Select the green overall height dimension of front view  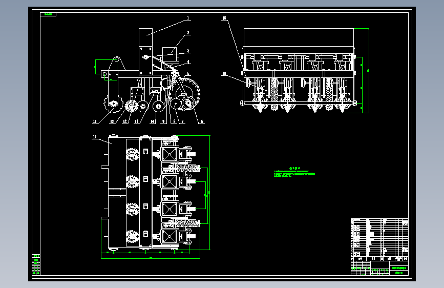click(x=368, y=71)
